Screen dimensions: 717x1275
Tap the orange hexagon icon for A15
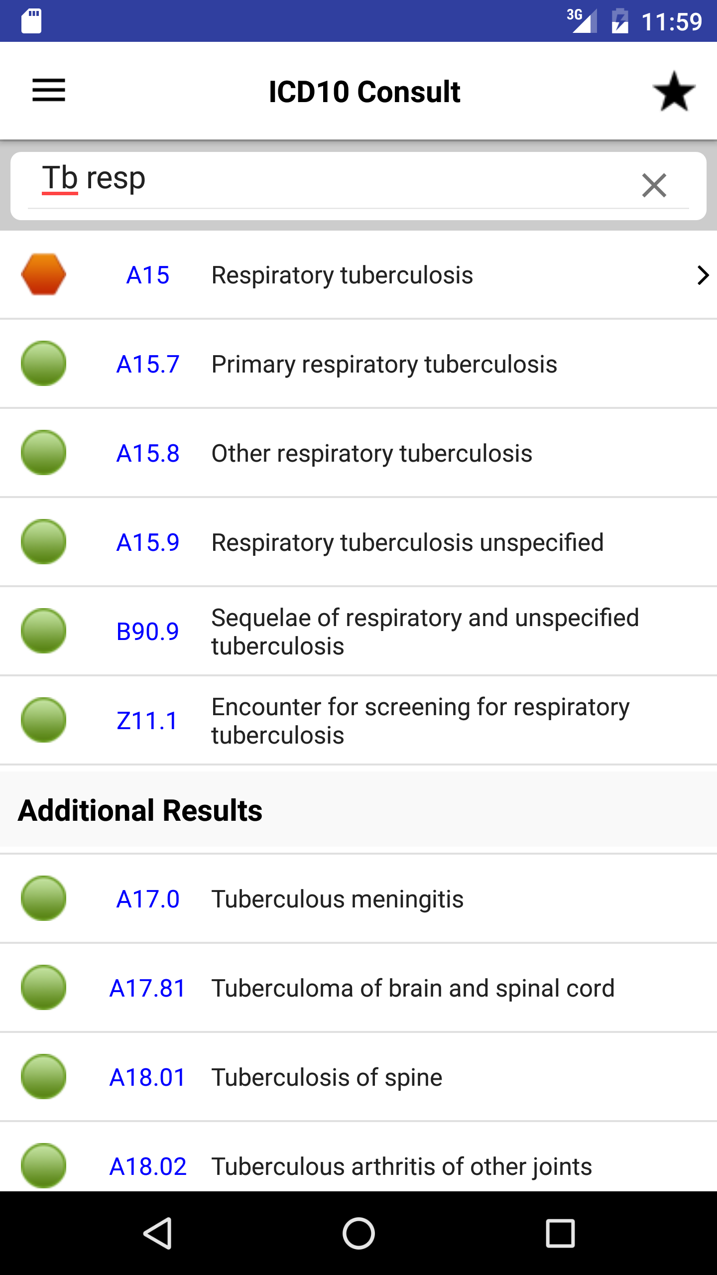[44, 274]
